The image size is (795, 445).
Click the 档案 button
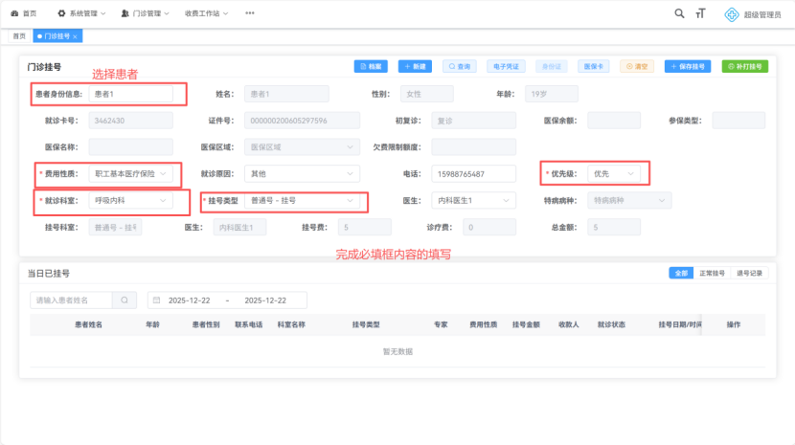(x=371, y=66)
